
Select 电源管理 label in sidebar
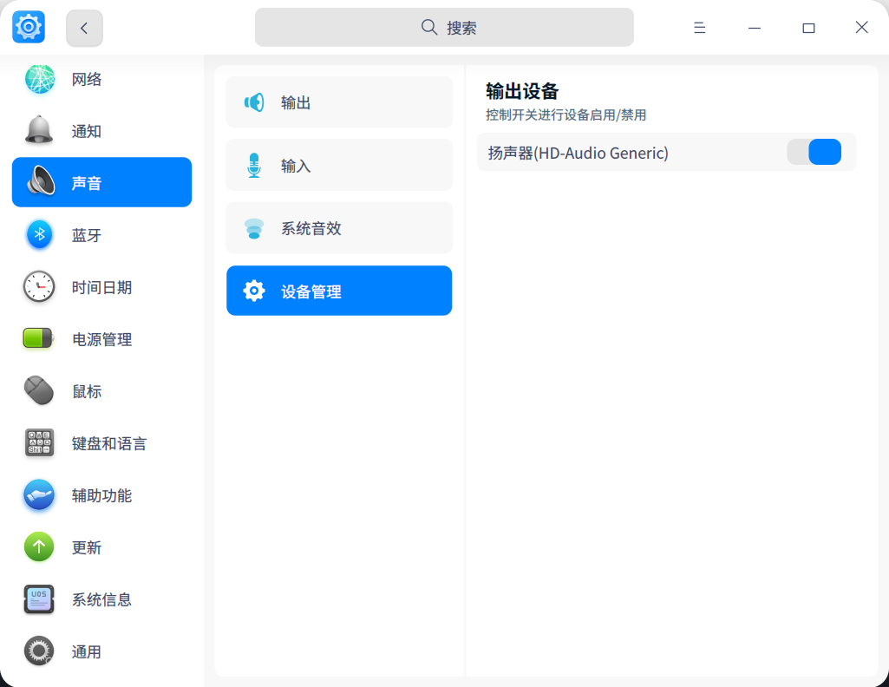pyautogui.click(x=102, y=339)
